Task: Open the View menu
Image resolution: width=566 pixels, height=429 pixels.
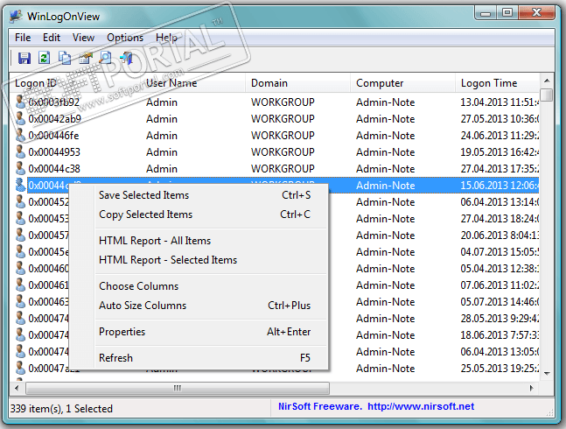Action: click(83, 38)
